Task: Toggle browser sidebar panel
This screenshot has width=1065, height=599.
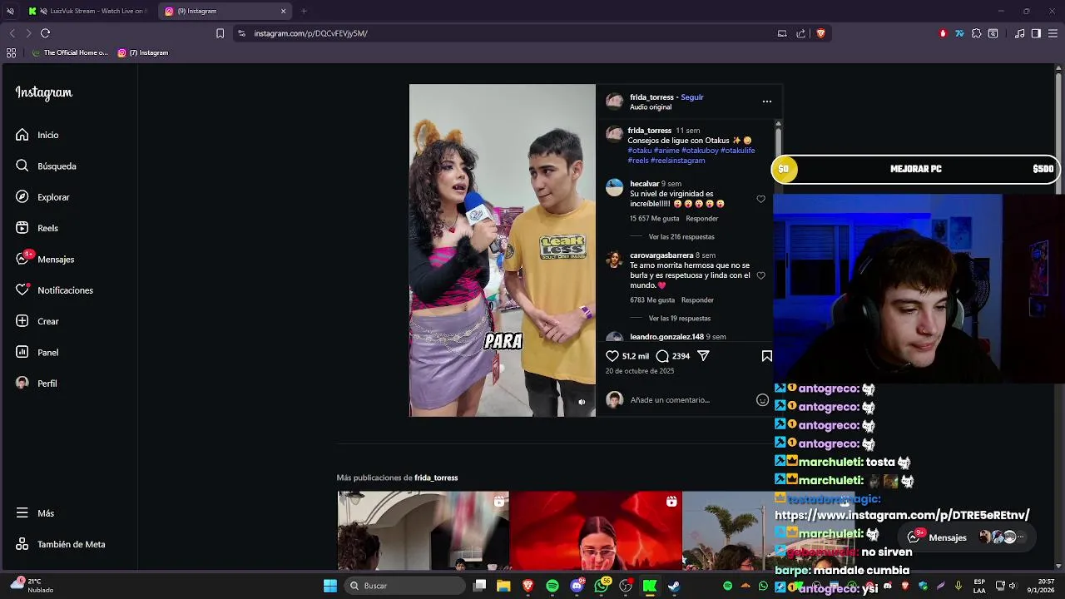Action: pos(1036,33)
